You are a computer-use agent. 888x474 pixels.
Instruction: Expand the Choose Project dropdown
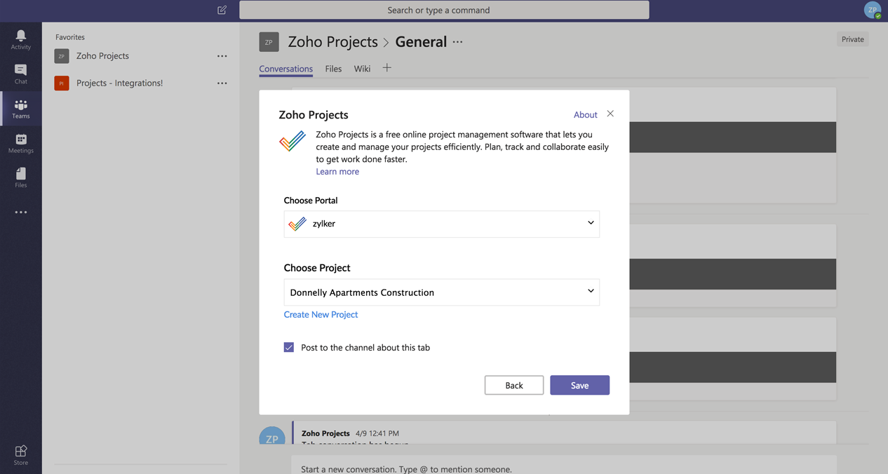point(442,292)
